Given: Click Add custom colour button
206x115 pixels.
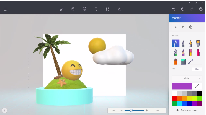Looking at the screenshot, I should [187, 110].
